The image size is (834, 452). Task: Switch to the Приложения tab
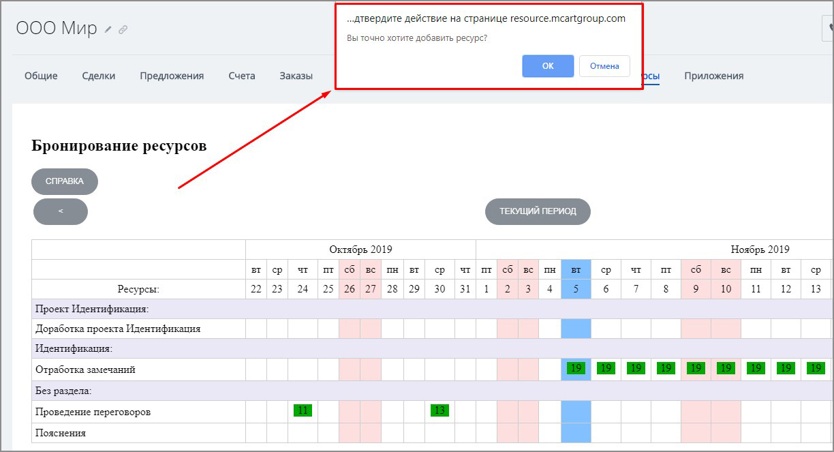[x=713, y=76]
